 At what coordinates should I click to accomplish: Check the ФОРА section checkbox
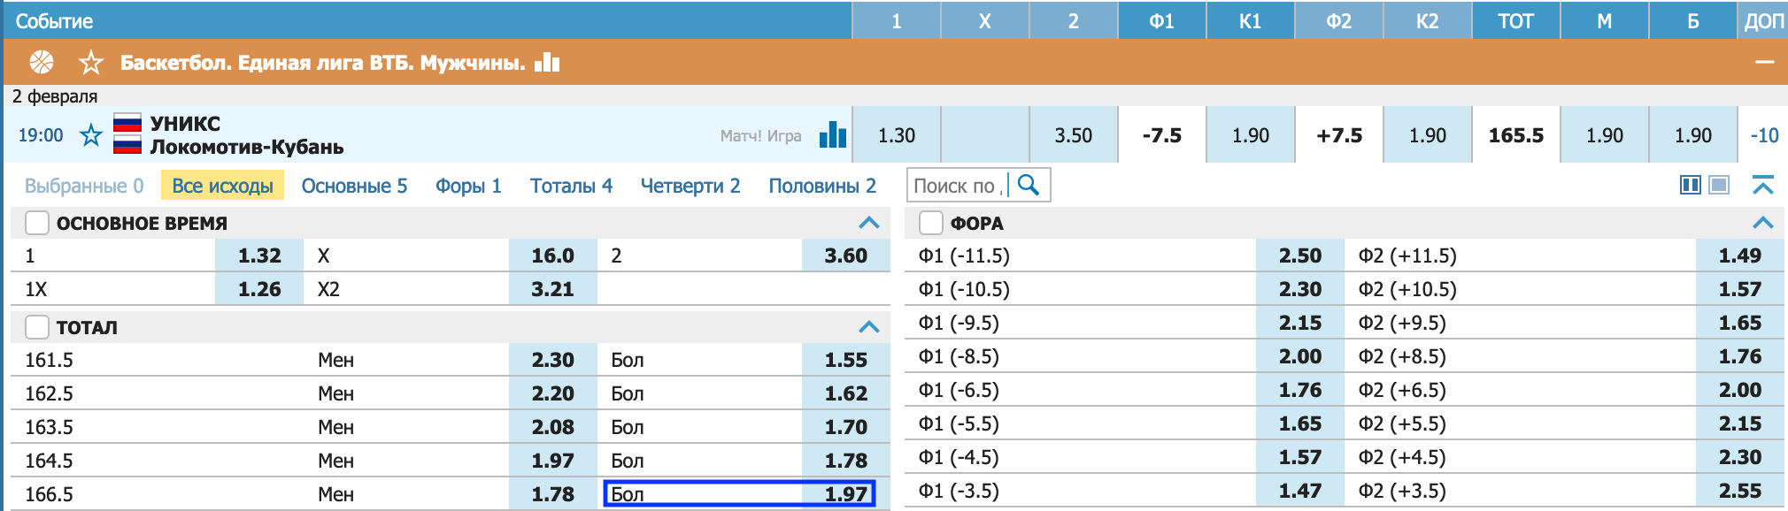point(931,223)
